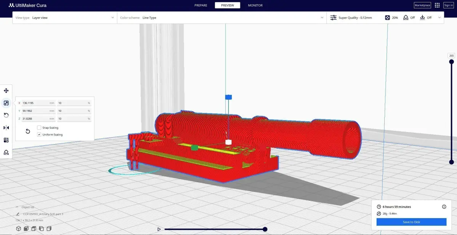Switch to left side view cube icon

[41, 229]
